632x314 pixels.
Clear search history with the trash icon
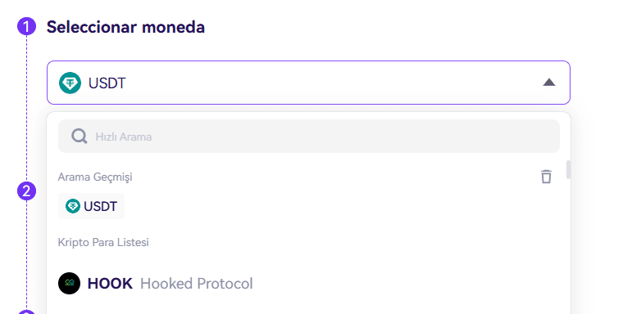pos(546,176)
